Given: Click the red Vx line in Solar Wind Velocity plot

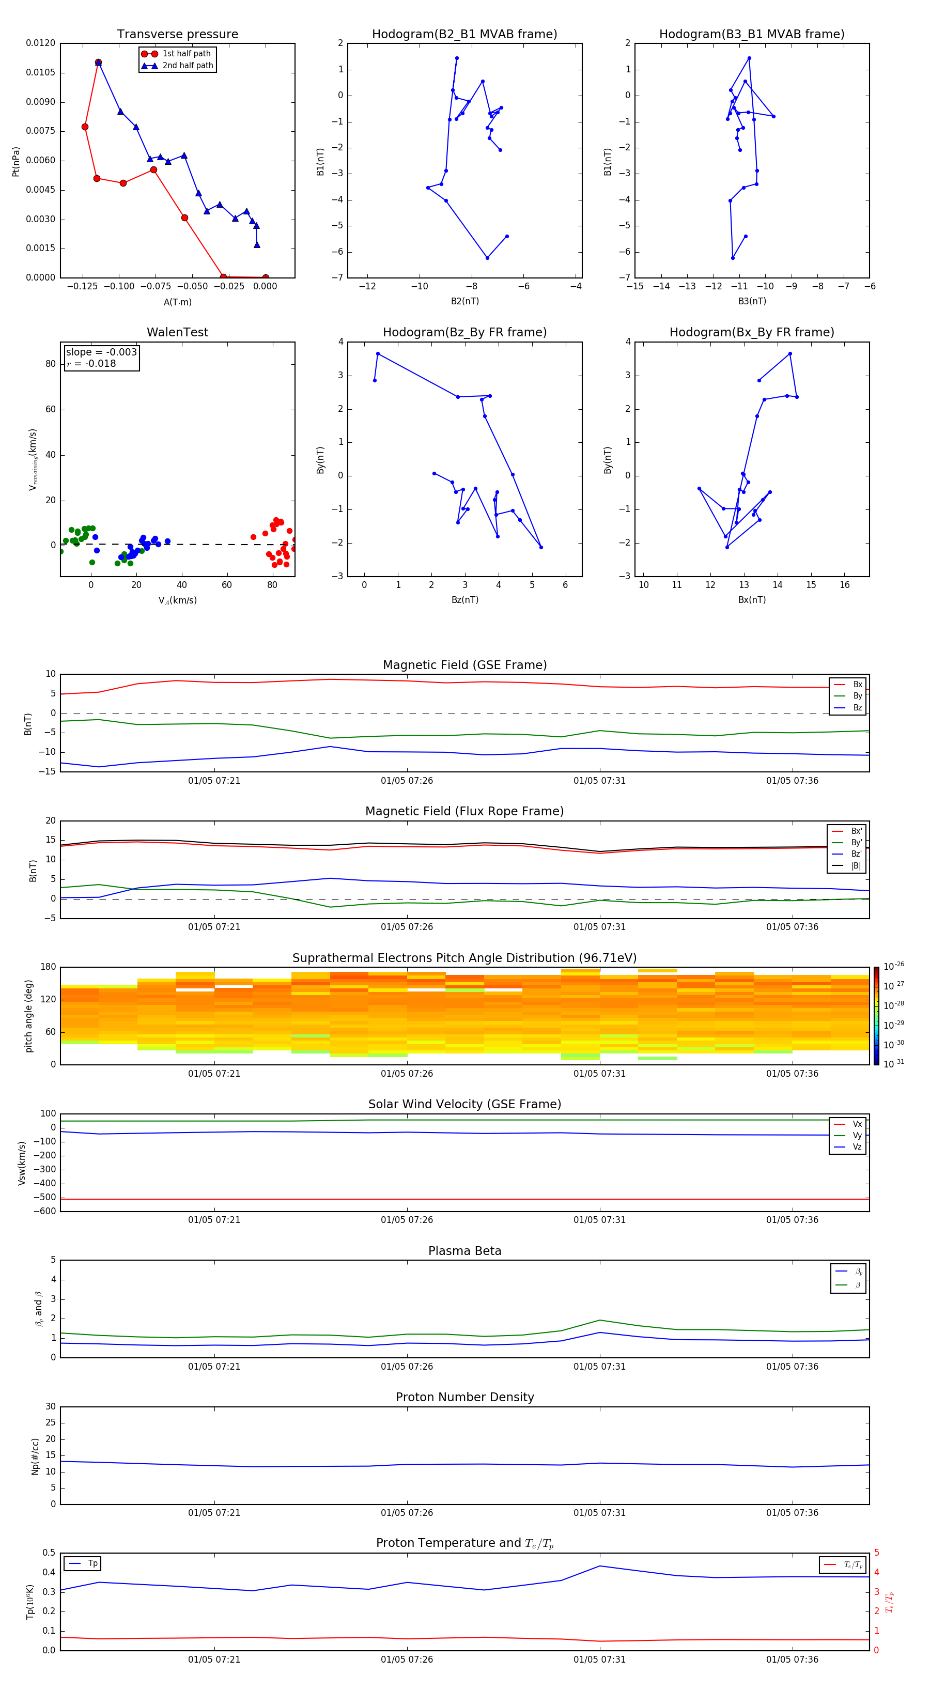Looking at the screenshot, I should (464, 1199).
